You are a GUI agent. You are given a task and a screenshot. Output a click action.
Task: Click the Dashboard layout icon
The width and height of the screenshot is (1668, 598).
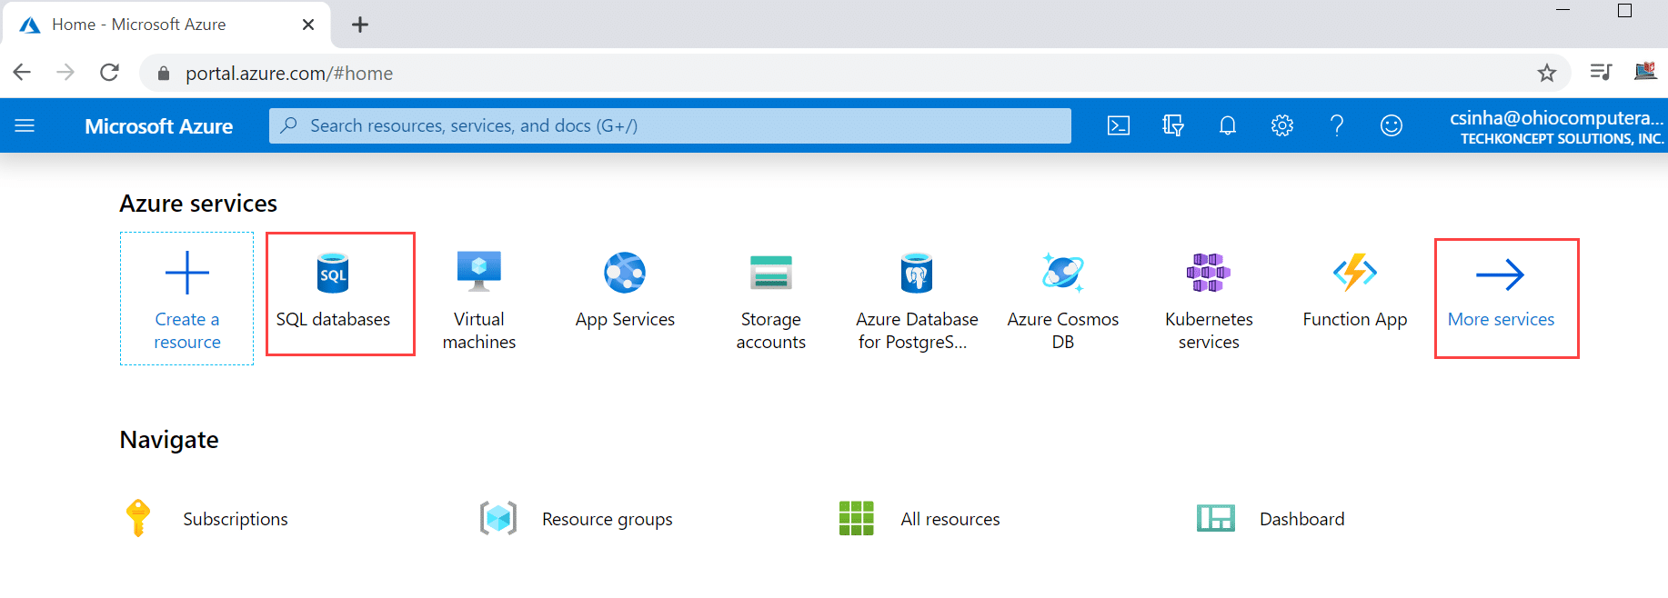[1216, 518]
